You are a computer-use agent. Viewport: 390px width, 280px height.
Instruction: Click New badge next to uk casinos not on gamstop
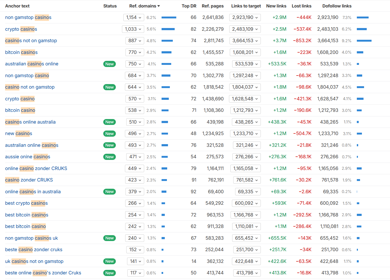[109, 261]
